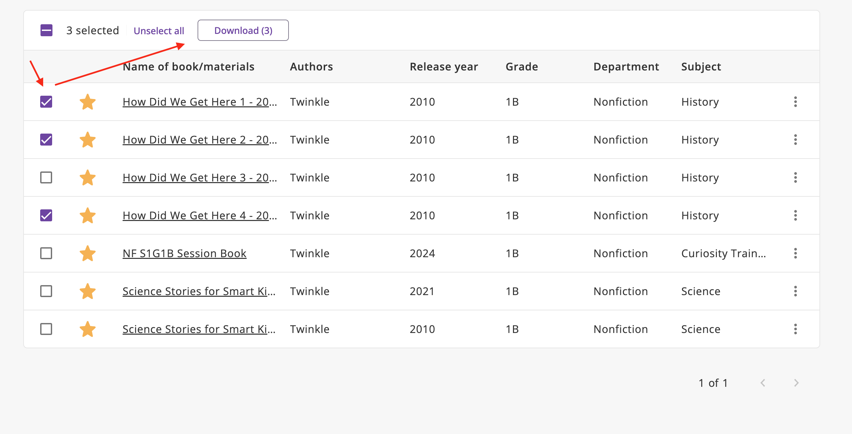The height and width of the screenshot is (434, 852).
Task: Open How Did We Get Here 2 book link
Action: pos(199,140)
